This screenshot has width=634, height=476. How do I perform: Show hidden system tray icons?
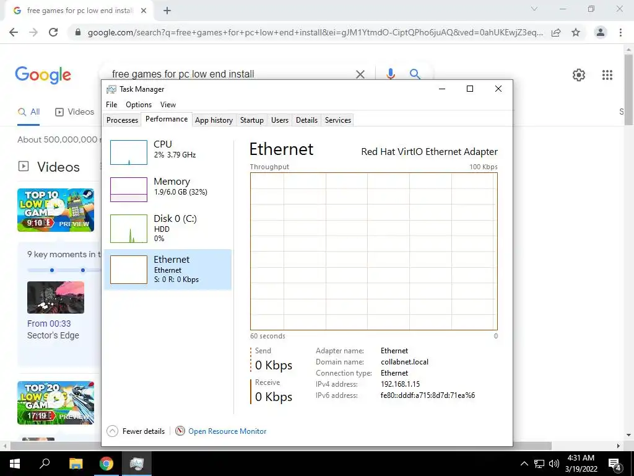click(x=524, y=464)
